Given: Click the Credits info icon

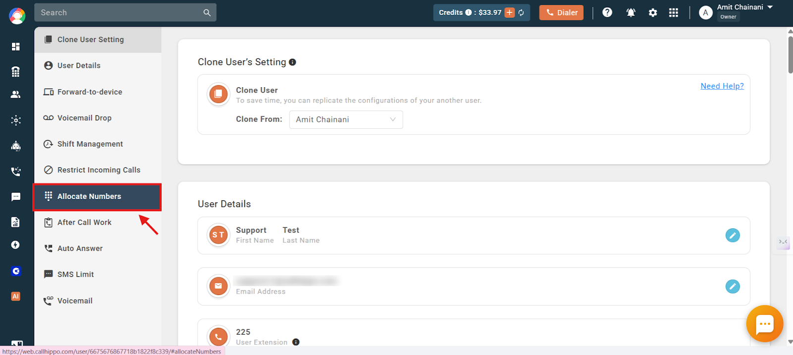Looking at the screenshot, I should (x=468, y=12).
